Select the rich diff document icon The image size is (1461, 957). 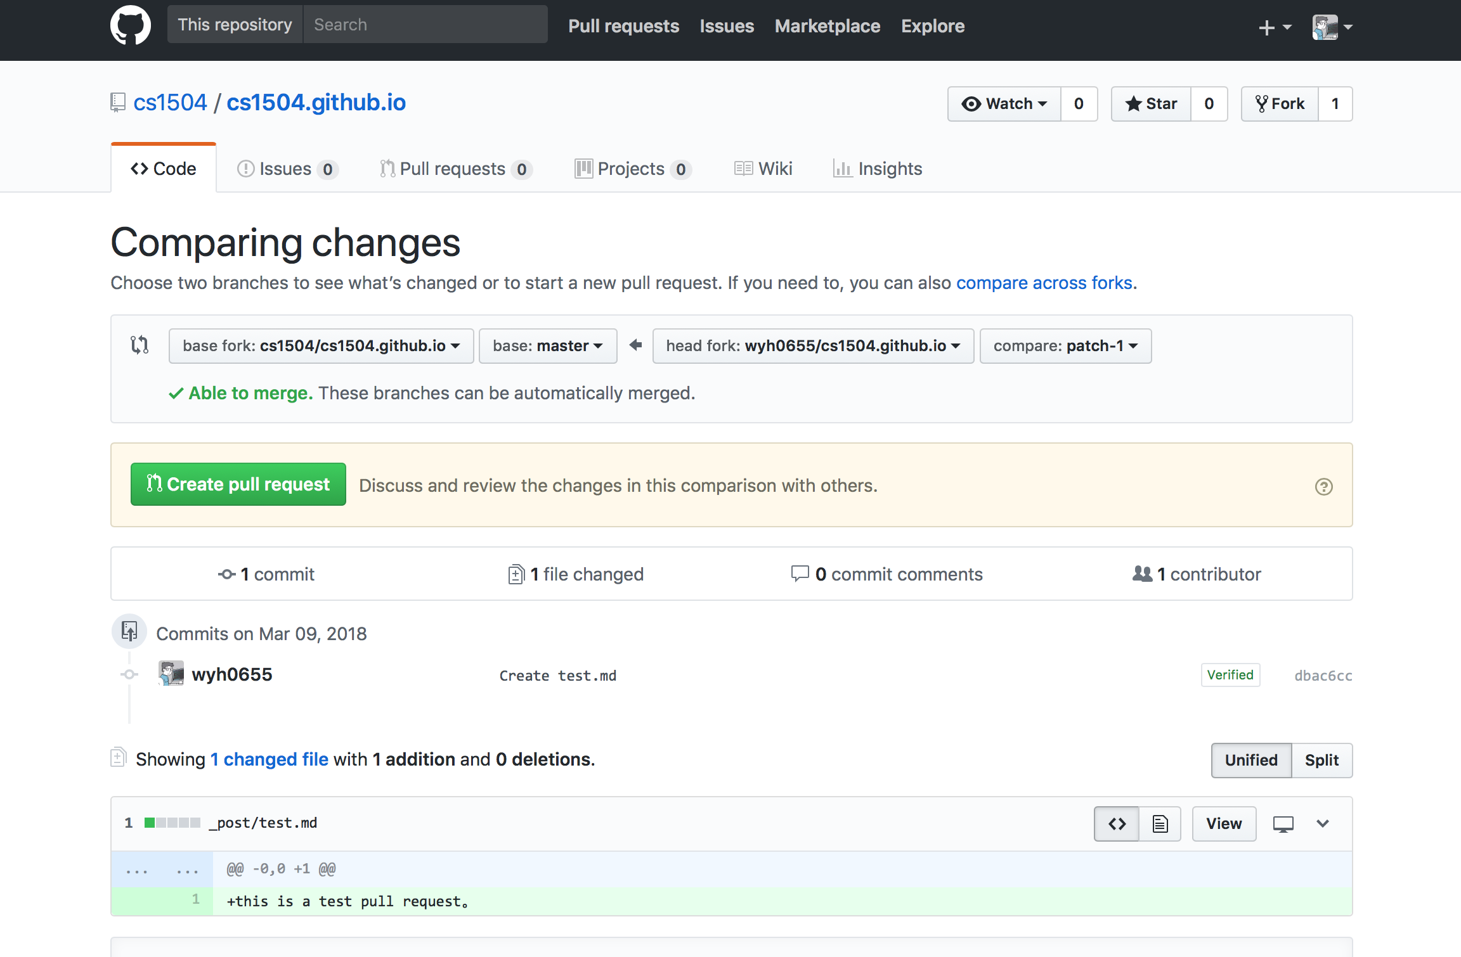coord(1160,823)
